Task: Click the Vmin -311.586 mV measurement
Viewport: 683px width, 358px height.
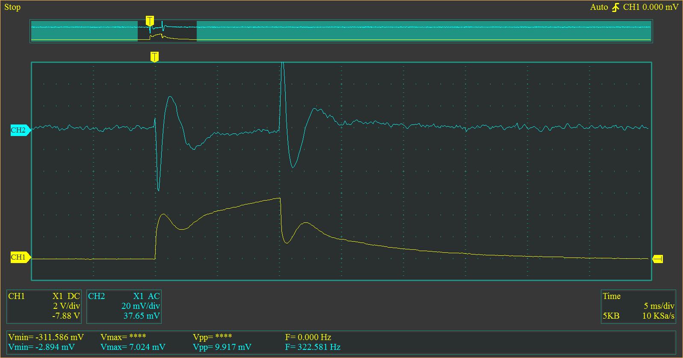Action: click(46, 337)
